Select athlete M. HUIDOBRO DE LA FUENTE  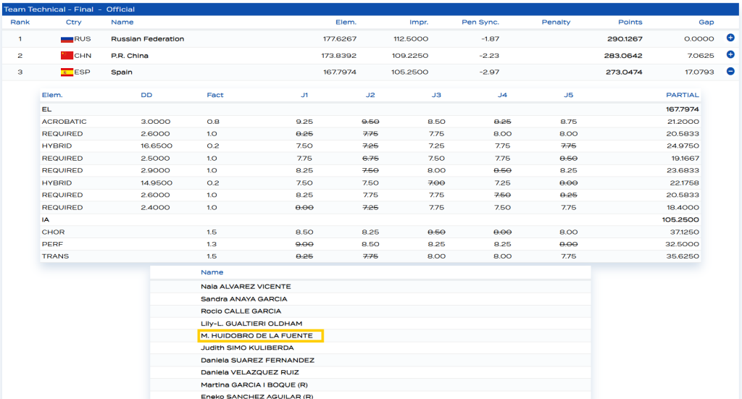click(257, 336)
